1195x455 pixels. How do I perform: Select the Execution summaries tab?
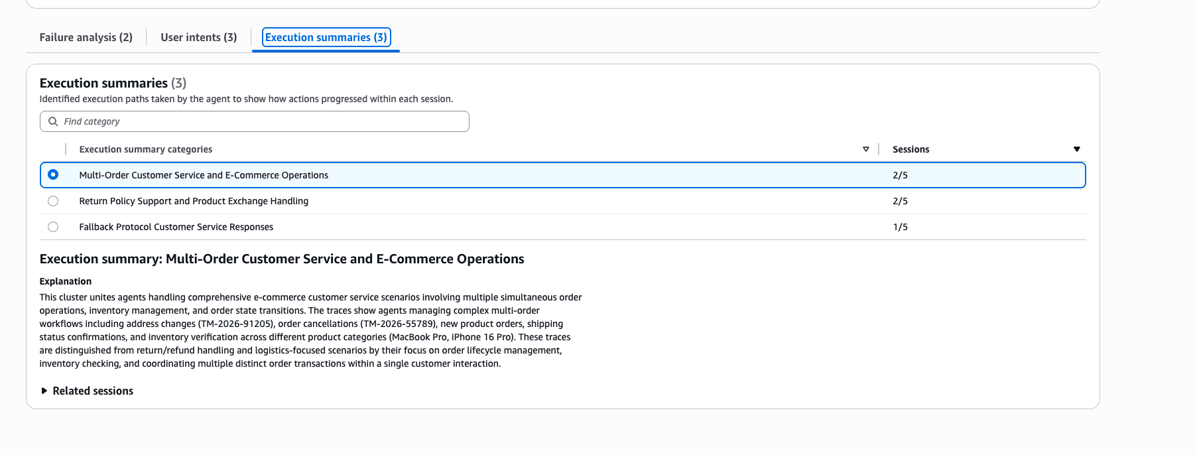[326, 37]
